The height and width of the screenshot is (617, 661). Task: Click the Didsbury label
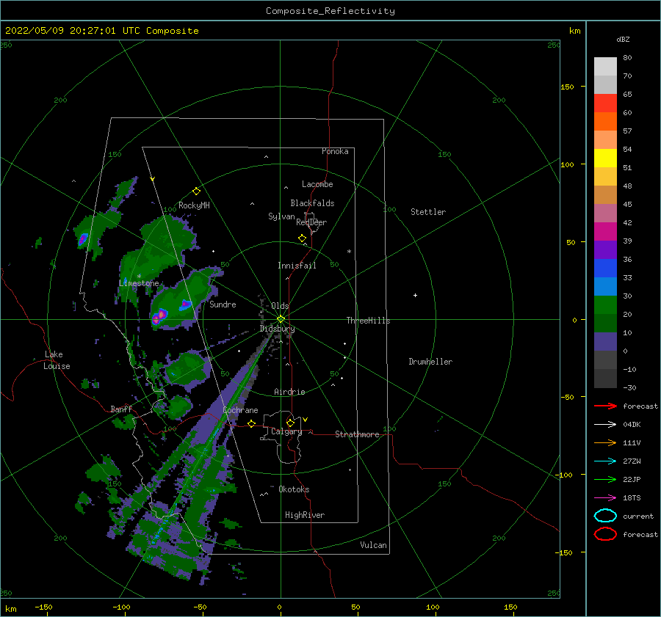pos(277,329)
